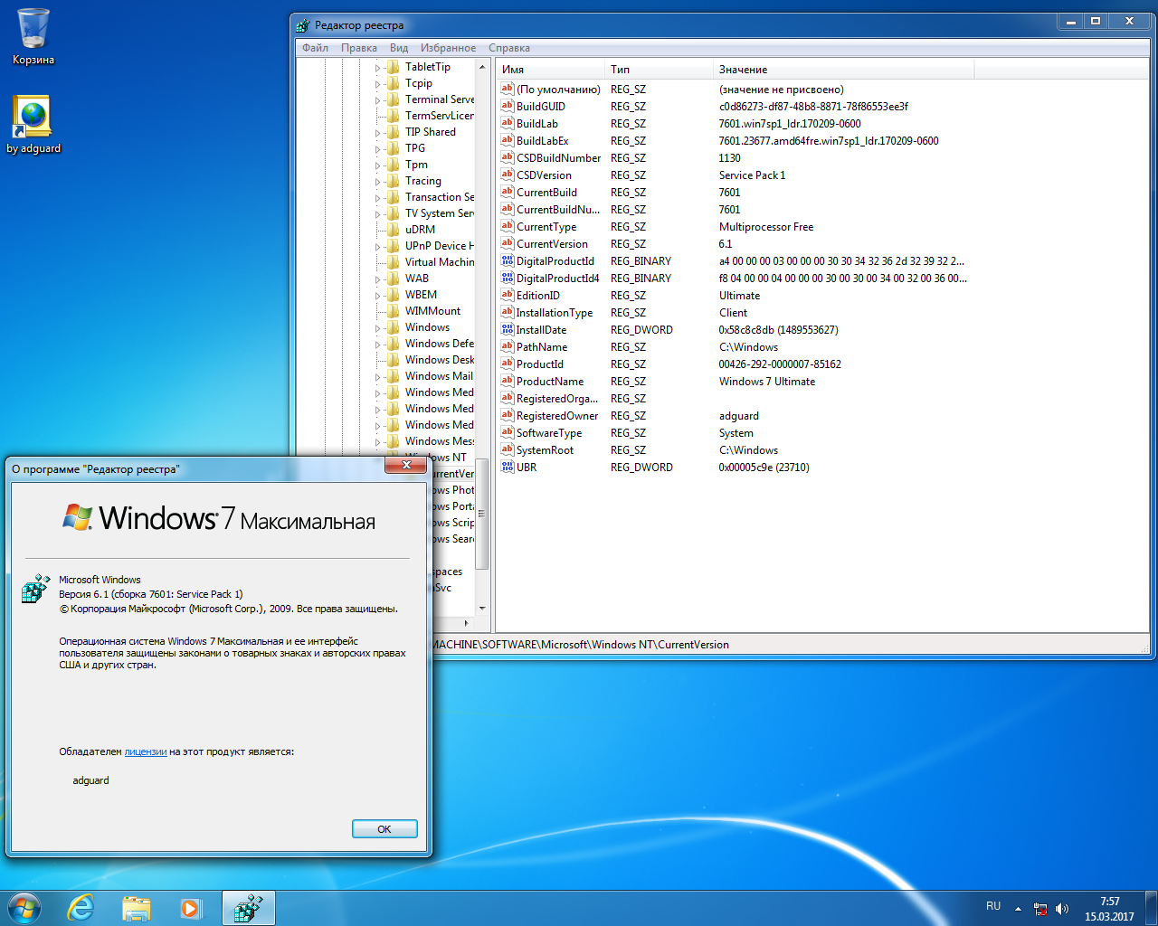Select the SystemRoot value row
Viewport: 1158px width, 926px height.
click(x=733, y=449)
